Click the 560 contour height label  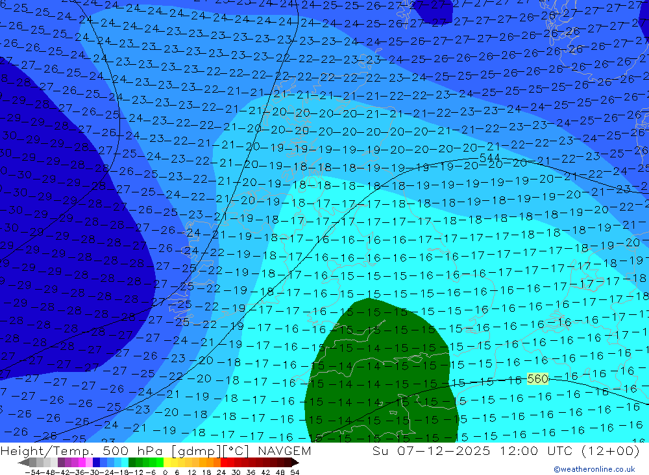(538, 378)
